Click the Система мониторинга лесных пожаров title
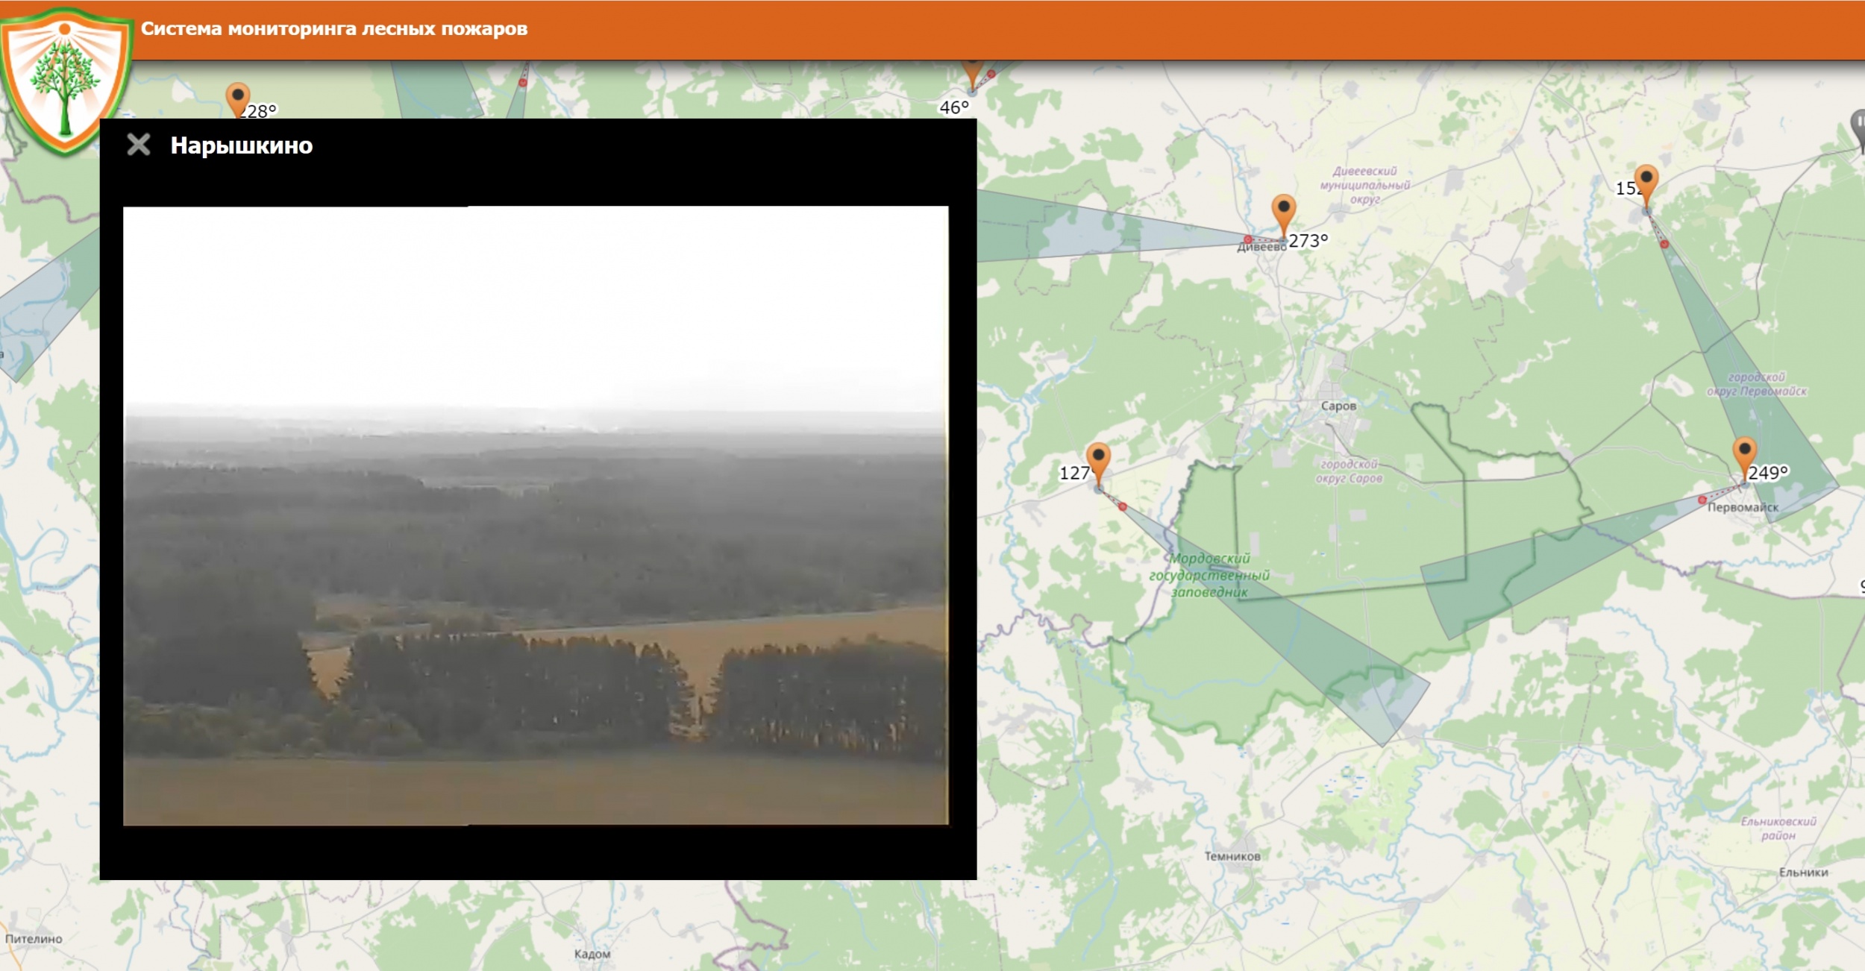 pos(334,29)
